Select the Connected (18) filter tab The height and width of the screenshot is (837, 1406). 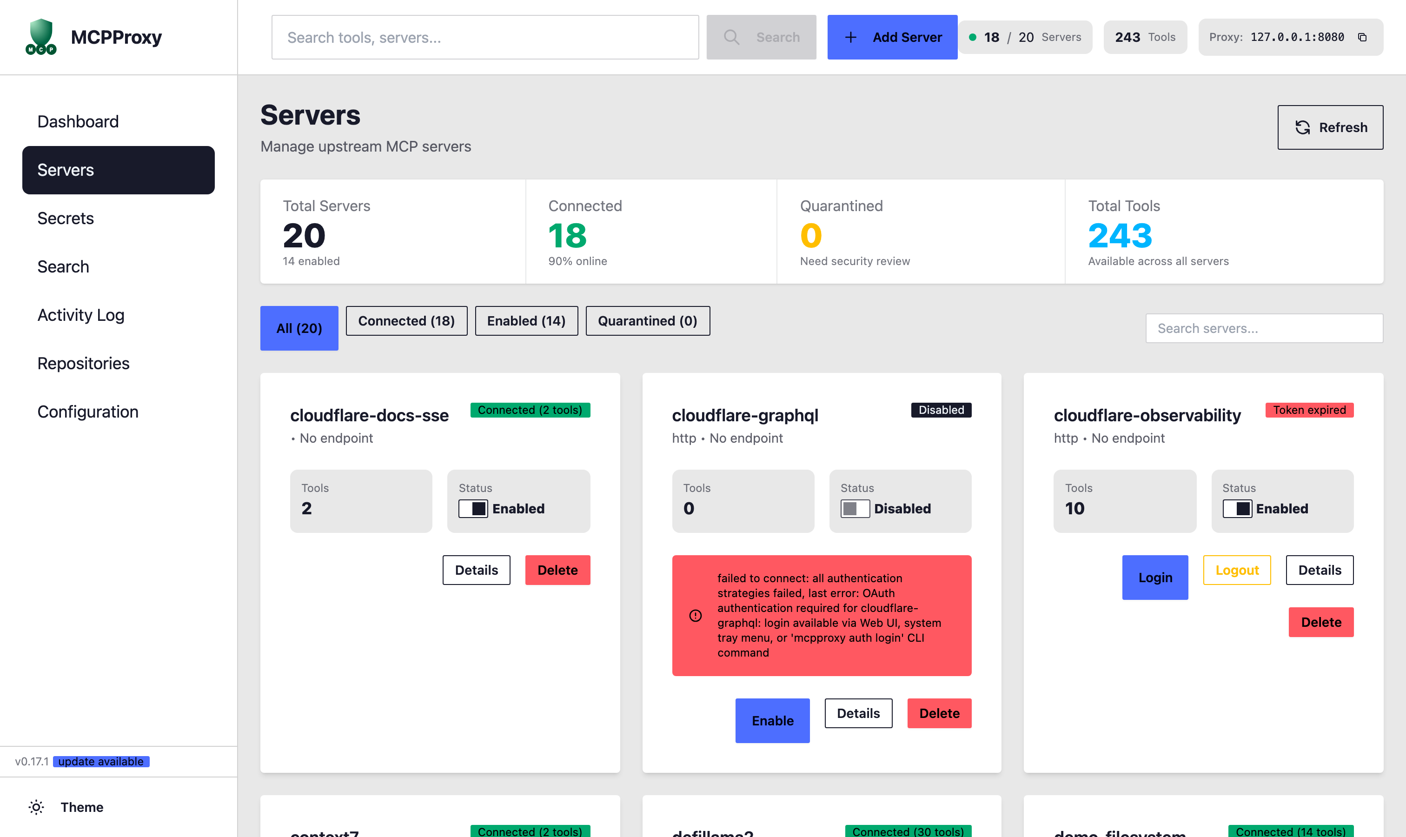click(406, 321)
